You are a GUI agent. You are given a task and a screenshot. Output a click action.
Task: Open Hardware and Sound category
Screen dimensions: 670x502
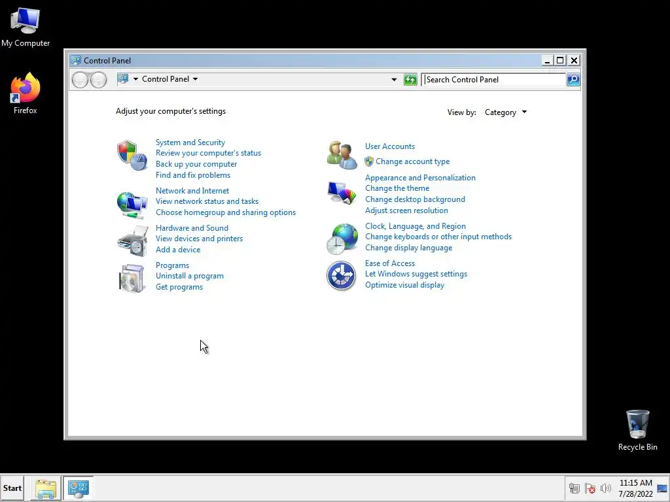click(x=192, y=228)
